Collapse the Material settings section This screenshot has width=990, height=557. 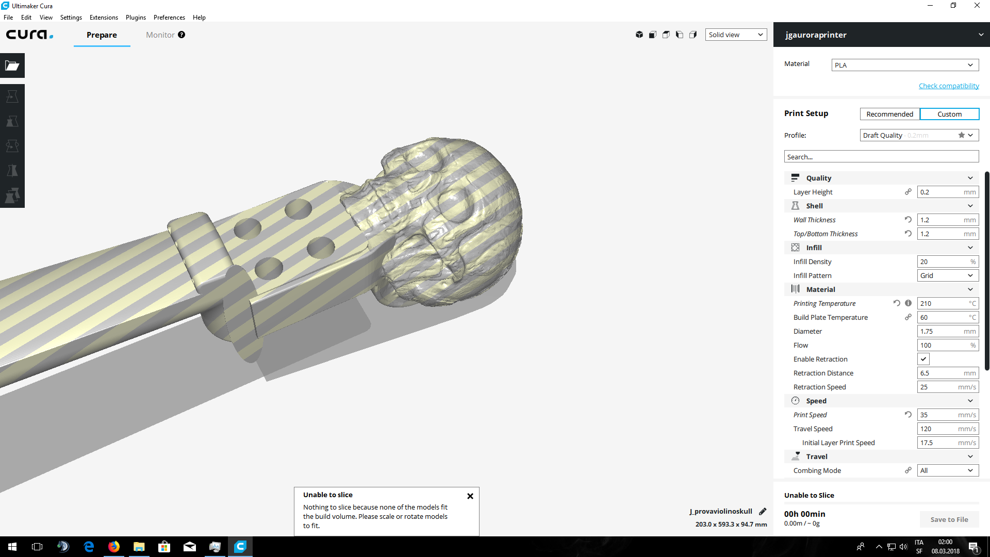pyautogui.click(x=881, y=289)
